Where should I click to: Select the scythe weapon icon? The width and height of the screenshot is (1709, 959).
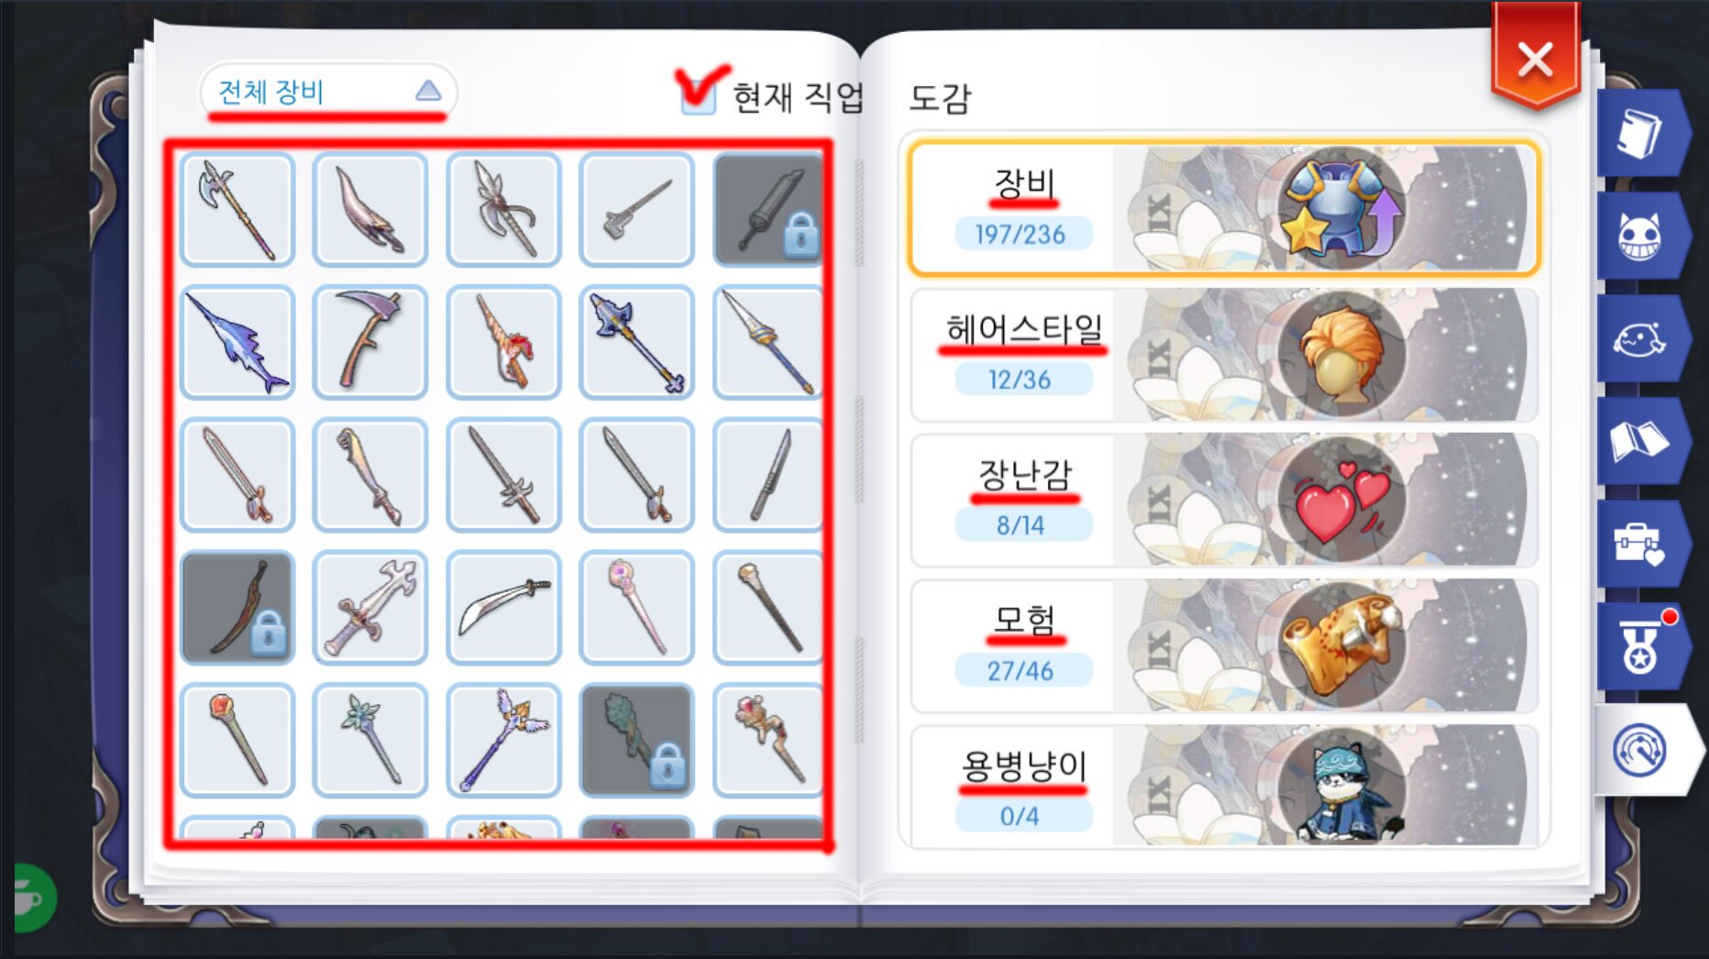coord(370,342)
